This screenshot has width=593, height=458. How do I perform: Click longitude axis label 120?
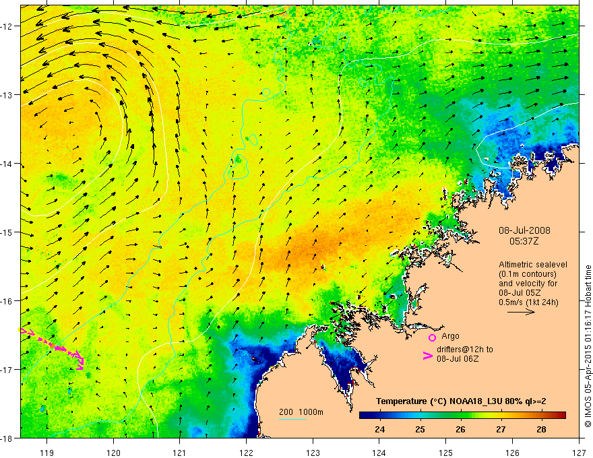113,453
